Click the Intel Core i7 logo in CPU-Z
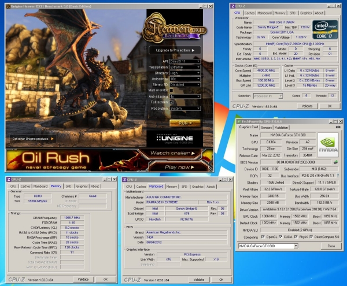The height and width of the screenshot is (286, 347). click(325, 30)
